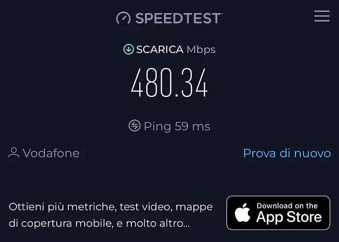Click the user profile icon beside Vodafone
This screenshot has height=242, width=339.
coord(14,152)
